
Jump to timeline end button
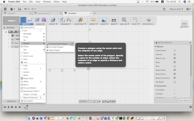[x=20, y=107]
